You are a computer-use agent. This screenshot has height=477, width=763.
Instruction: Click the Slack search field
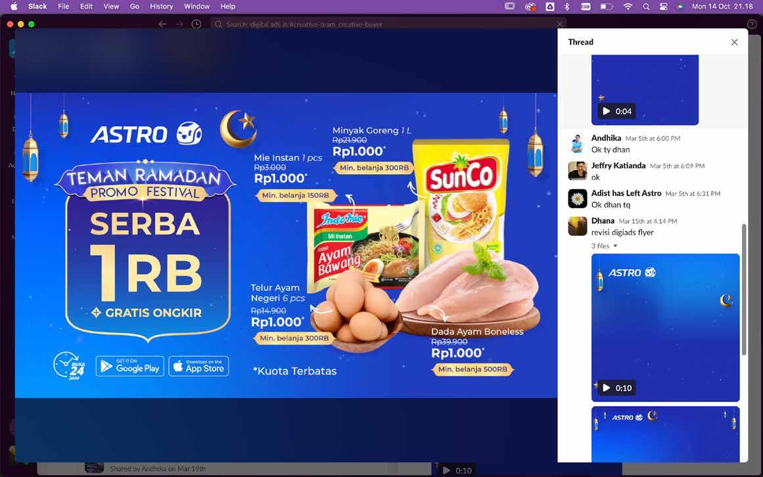point(388,24)
